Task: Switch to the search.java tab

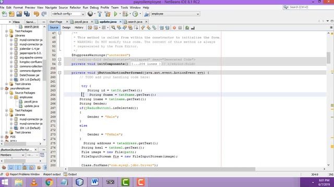Action: pyautogui.click(x=135, y=22)
